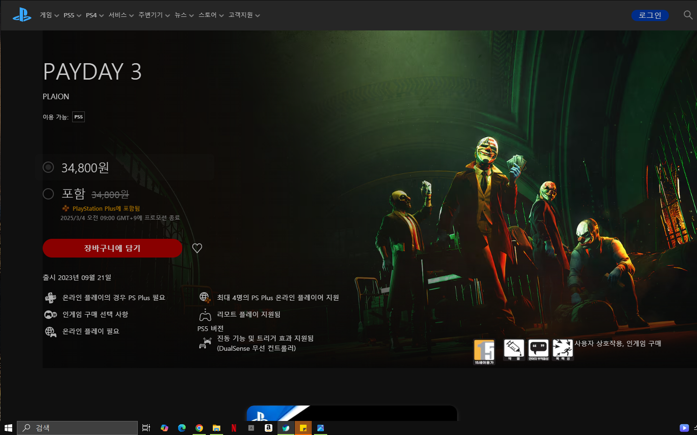The width and height of the screenshot is (697, 435).
Task: Click the violence content descriptor icon (폭력성)
Action: tap(562, 350)
